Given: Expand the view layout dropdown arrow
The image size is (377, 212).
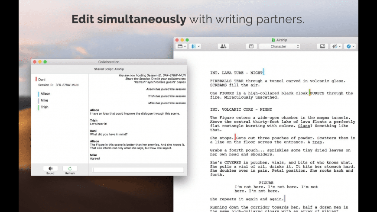Looking at the screenshot, I should [x=185, y=46].
